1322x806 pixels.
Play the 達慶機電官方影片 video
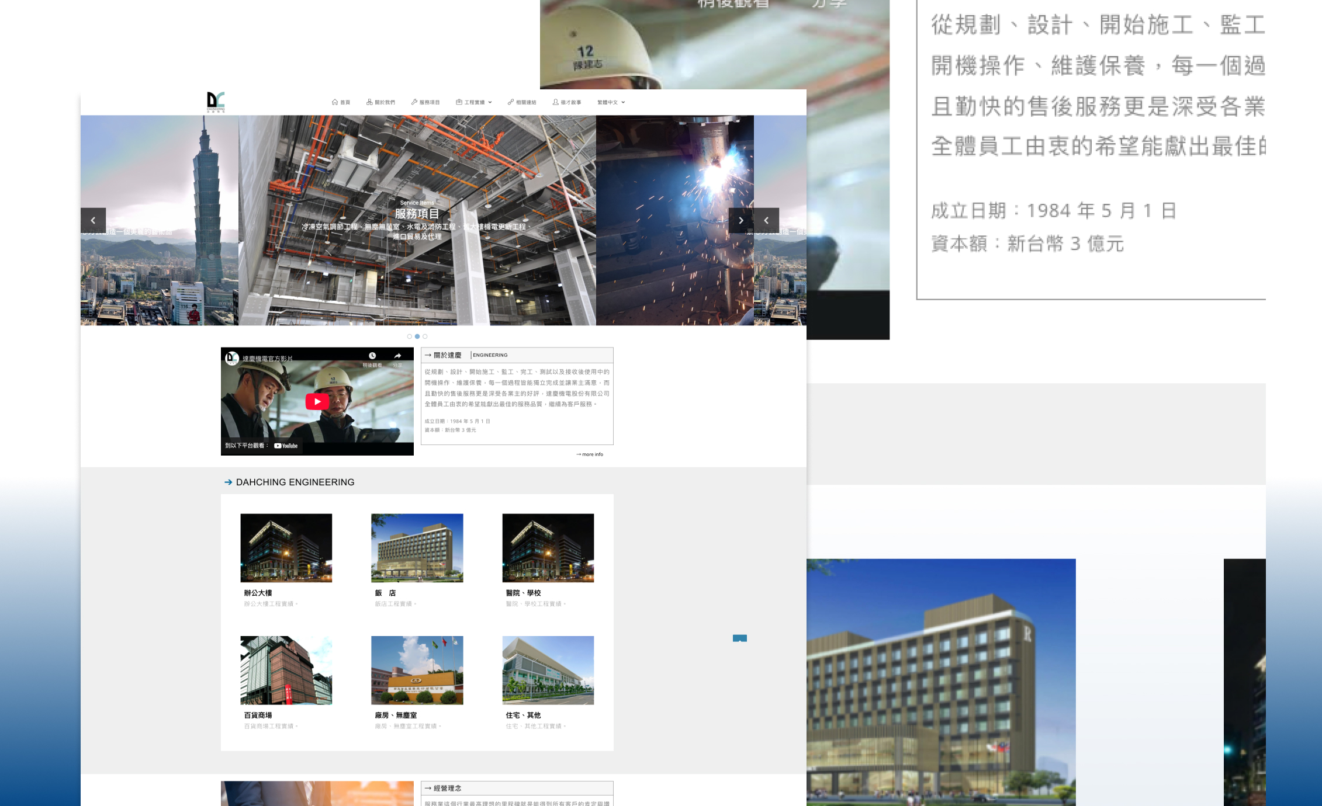point(317,401)
